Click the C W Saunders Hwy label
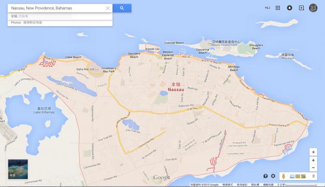This screenshot has height=187, width=325. [212, 137]
